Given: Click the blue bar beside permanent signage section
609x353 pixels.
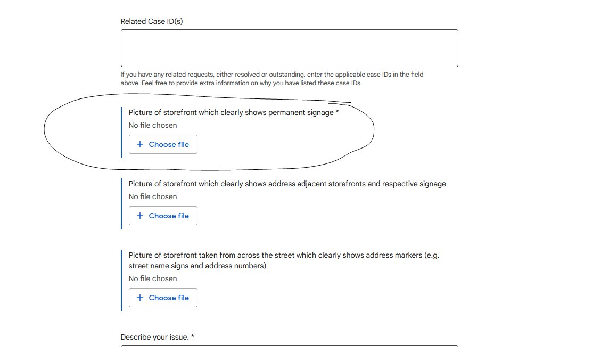Looking at the screenshot, I should click(121, 133).
